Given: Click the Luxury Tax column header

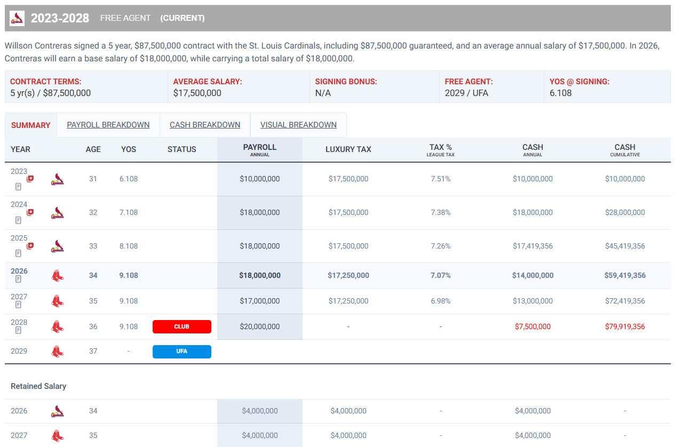Looking at the screenshot, I should pyautogui.click(x=348, y=149).
